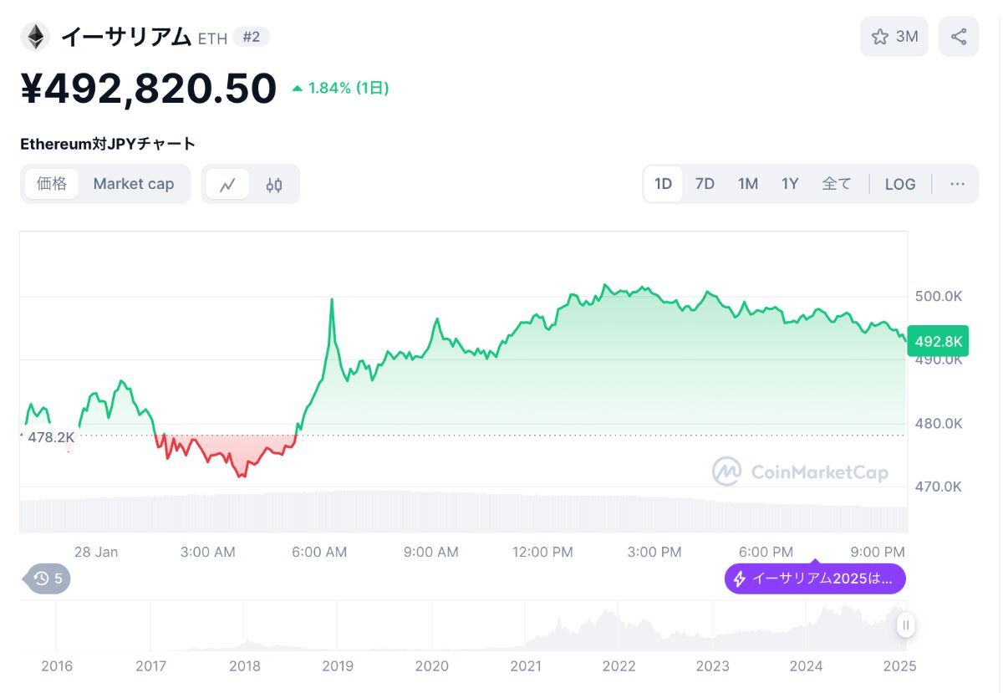Toggle the LOG scale
Screen dimensions: 1003x693
pyautogui.click(x=900, y=184)
